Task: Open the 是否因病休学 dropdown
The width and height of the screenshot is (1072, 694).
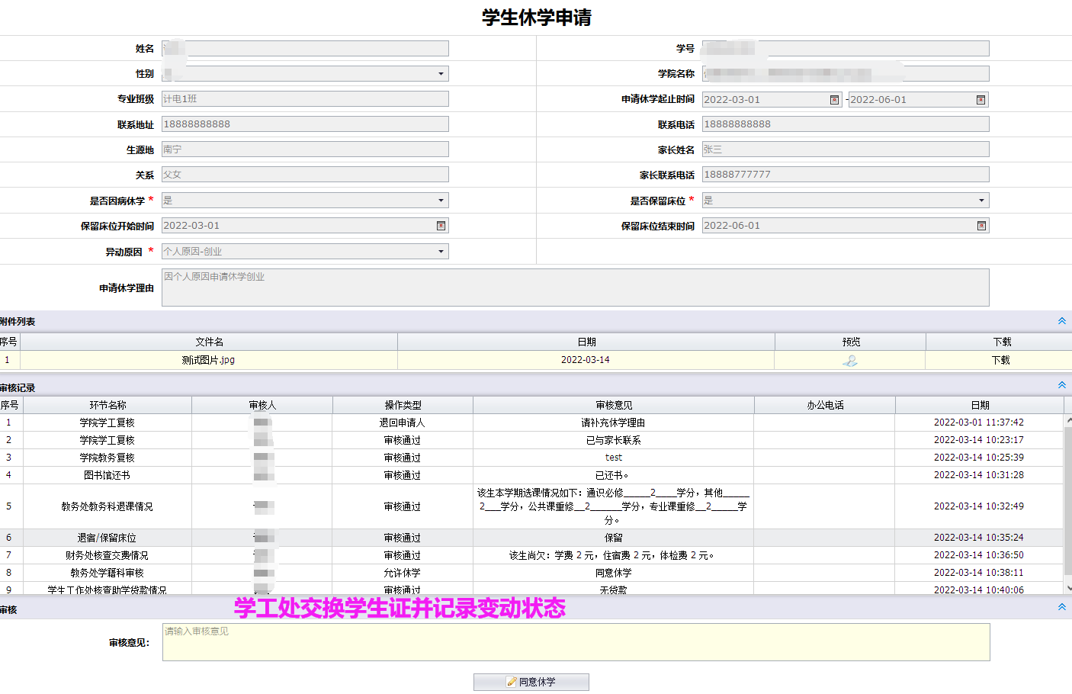Action: pos(441,201)
